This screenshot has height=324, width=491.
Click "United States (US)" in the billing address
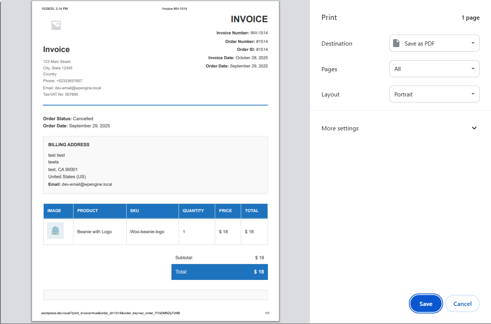pyautogui.click(x=67, y=177)
